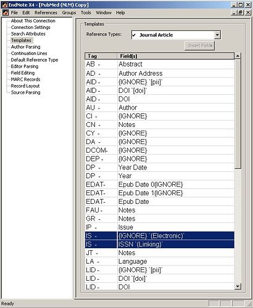The height and width of the screenshot is (308, 253).
Task: Click the {IGNORE} `(Electronic)` highlighted field
Action: pos(176,236)
